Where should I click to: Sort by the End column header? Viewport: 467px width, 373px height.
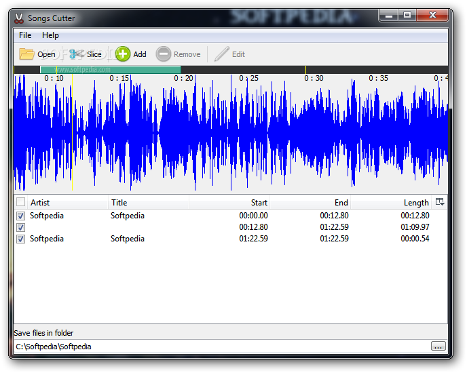[x=310, y=202]
